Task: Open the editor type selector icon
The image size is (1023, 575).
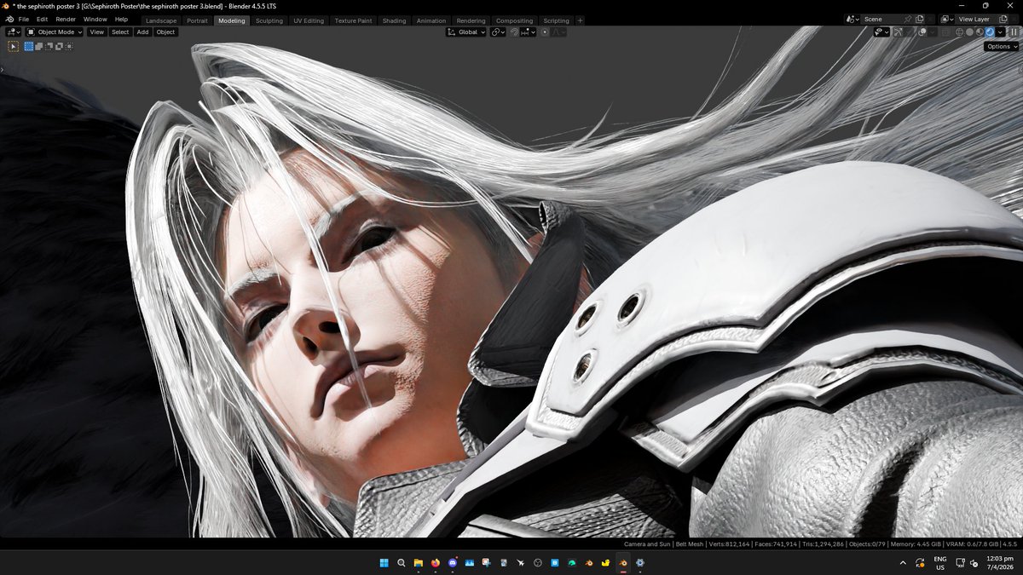Action: [x=13, y=32]
